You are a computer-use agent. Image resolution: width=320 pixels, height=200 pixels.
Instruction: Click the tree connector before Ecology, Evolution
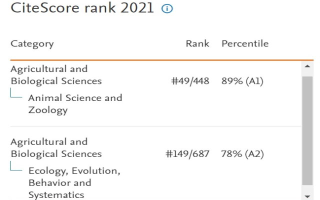pos(16,166)
